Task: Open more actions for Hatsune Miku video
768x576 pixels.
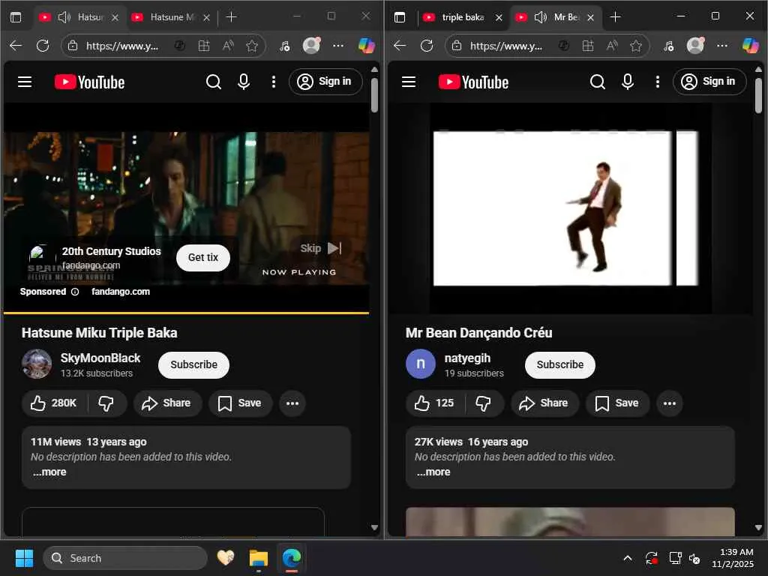Action: 292,403
